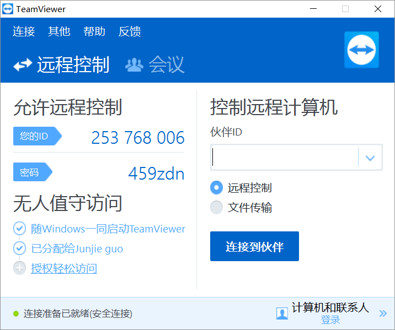Open the 连接 menu
This screenshot has height=330, width=395.
click(x=24, y=31)
